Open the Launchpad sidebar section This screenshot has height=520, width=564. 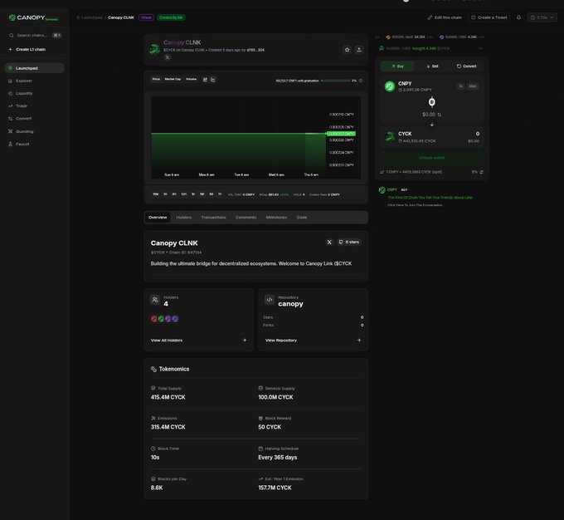tap(35, 68)
